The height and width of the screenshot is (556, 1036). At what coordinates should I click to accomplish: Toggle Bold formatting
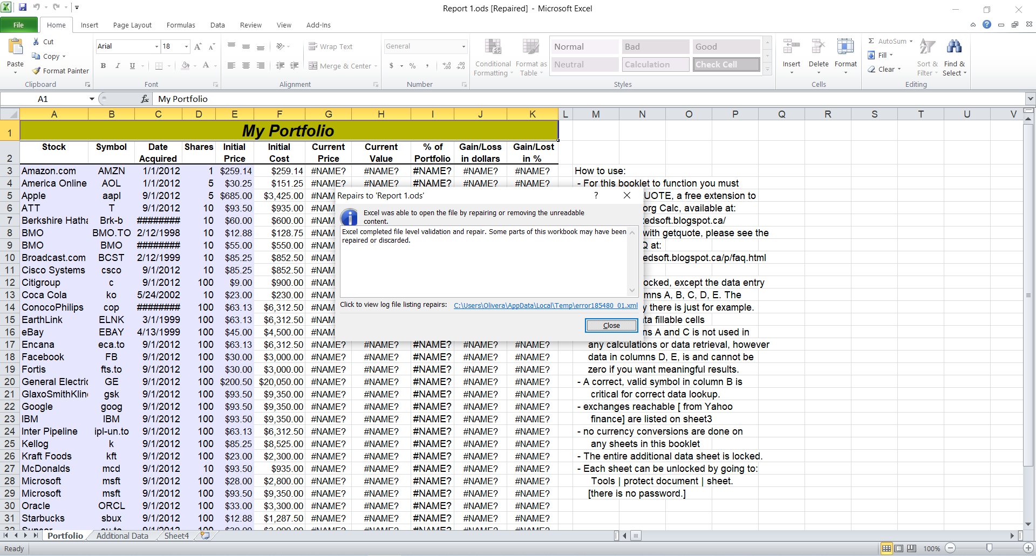pos(103,66)
